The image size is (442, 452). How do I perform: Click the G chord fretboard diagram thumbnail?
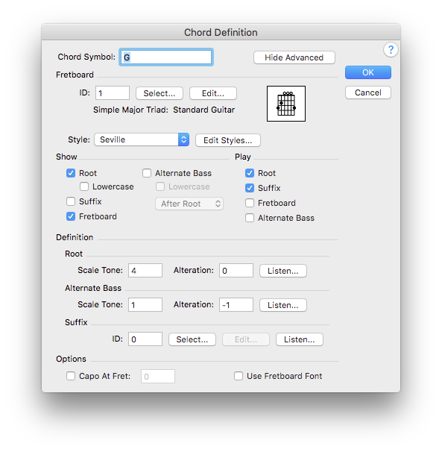(x=285, y=104)
